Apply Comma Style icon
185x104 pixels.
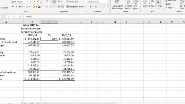(x=99, y=7)
